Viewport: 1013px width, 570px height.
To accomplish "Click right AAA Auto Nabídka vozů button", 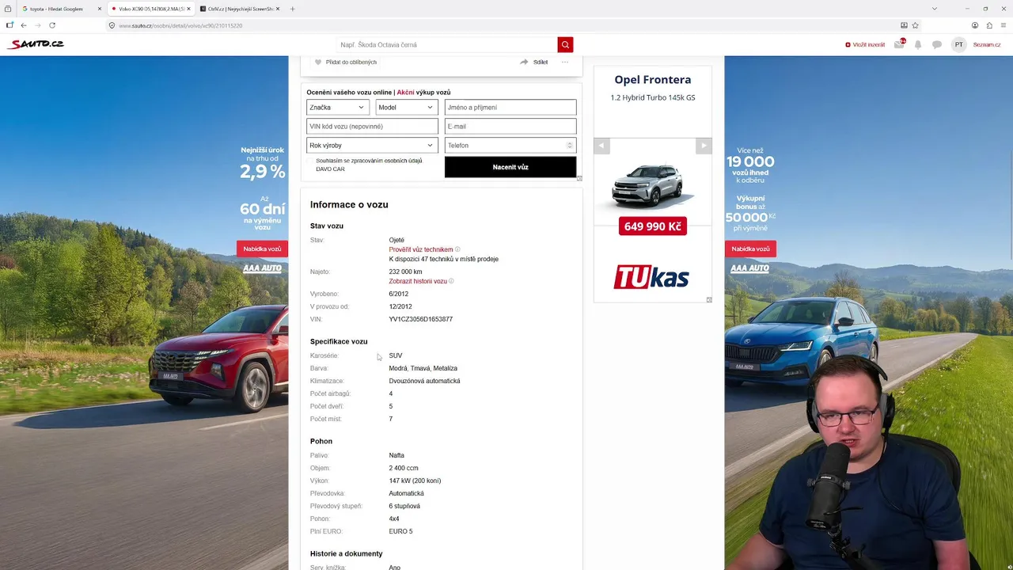I will [x=750, y=249].
